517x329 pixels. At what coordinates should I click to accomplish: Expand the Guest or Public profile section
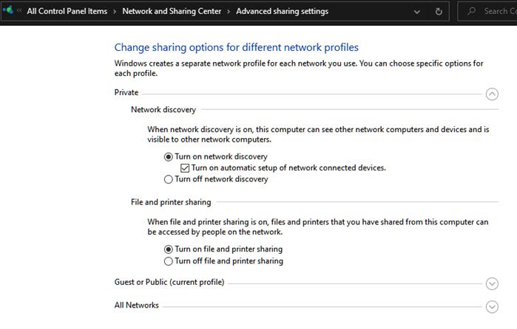493,283
